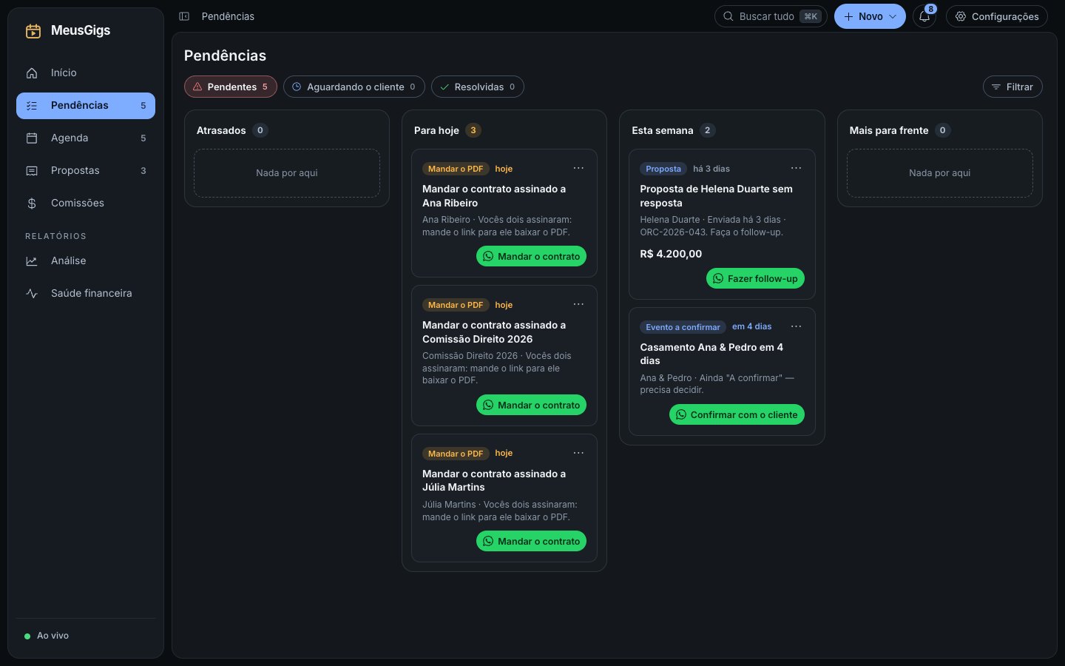Open options menu on Casamento Ana & Pedro card
Image resolution: width=1065 pixels, height=666 pixels.
[x=796, y=326]
